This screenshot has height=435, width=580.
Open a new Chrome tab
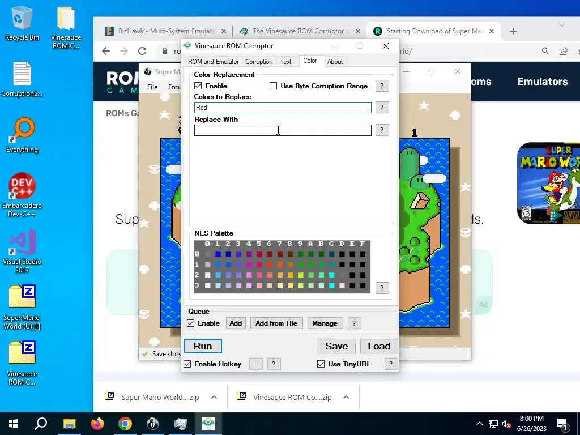click(x=513, y=31)
